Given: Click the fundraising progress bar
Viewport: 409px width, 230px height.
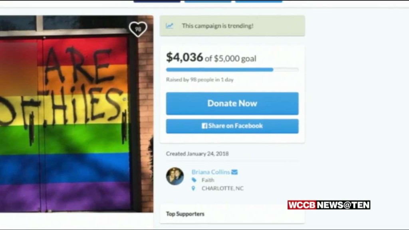Looking at the screenshot, I should click(x=232, y=69).
